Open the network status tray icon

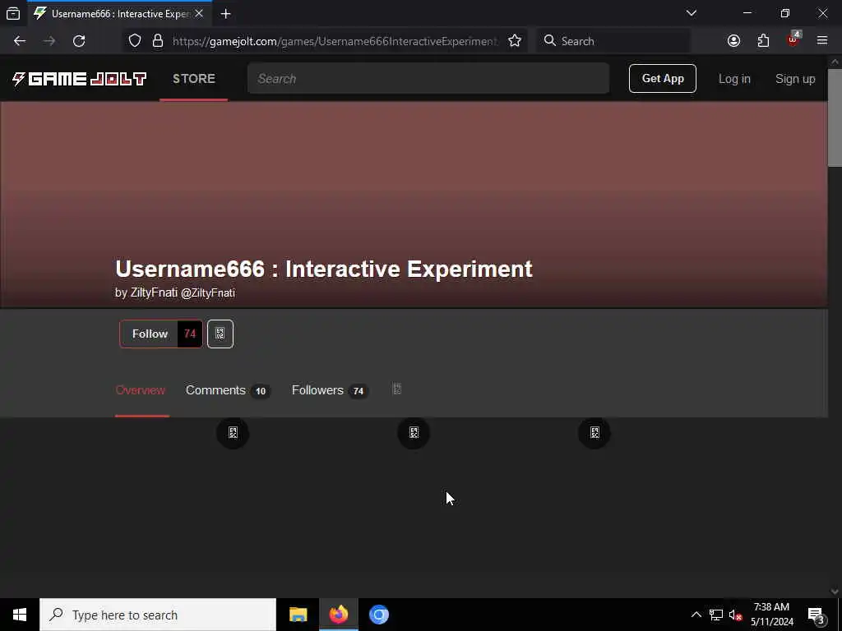pyautogui.click(x=716, y=615)
